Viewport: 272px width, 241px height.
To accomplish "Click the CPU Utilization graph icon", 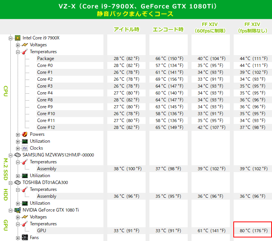I will 25,141.
